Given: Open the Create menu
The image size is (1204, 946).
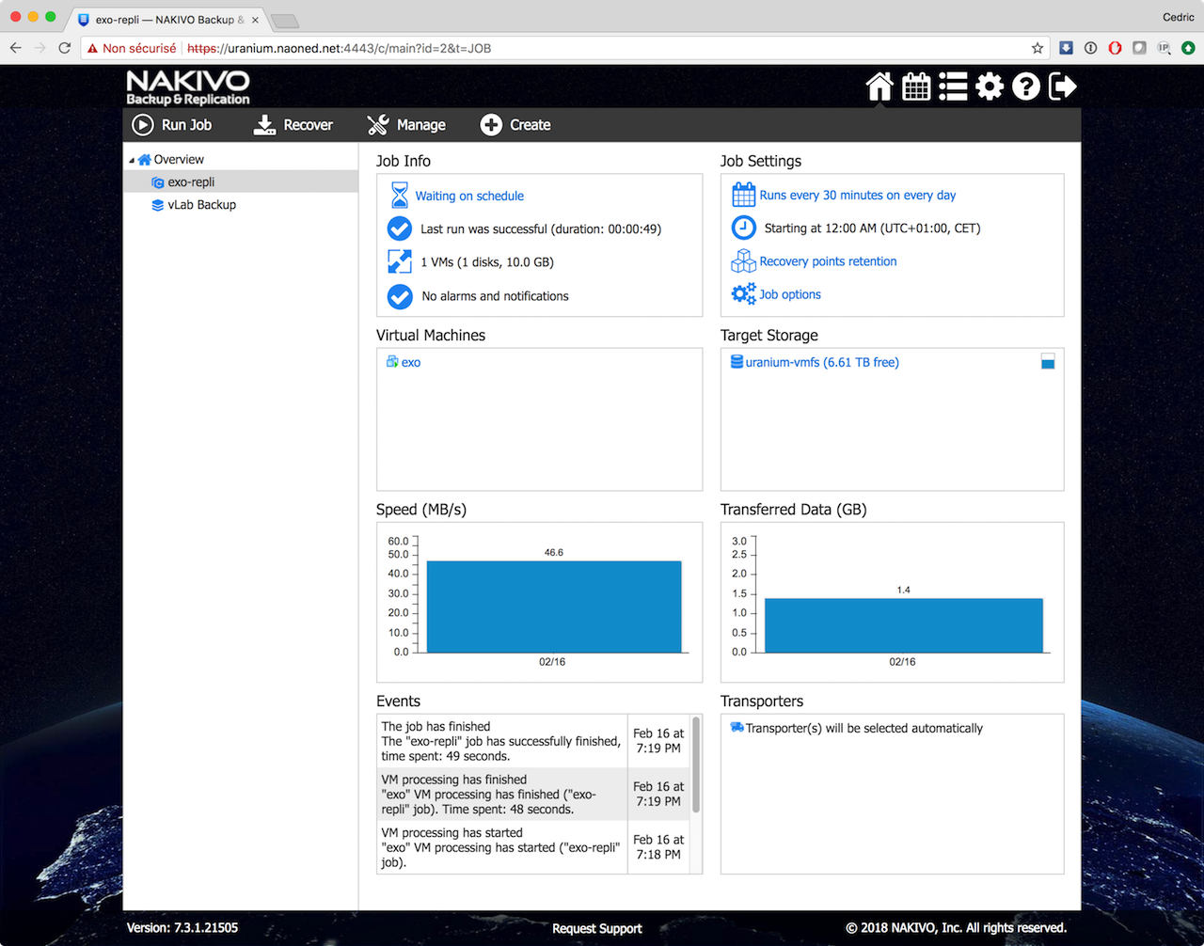Looking at the screenshot, I should pos(515,125).
